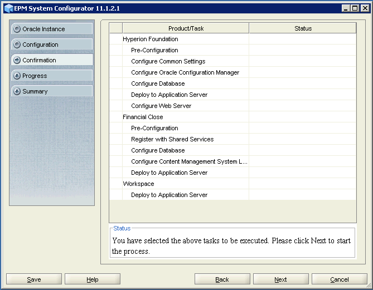Image resolution: width=373 pixels, height=290 pixels.
Task: Select the Oracle Instance wizard step
Action: point(52,29)
